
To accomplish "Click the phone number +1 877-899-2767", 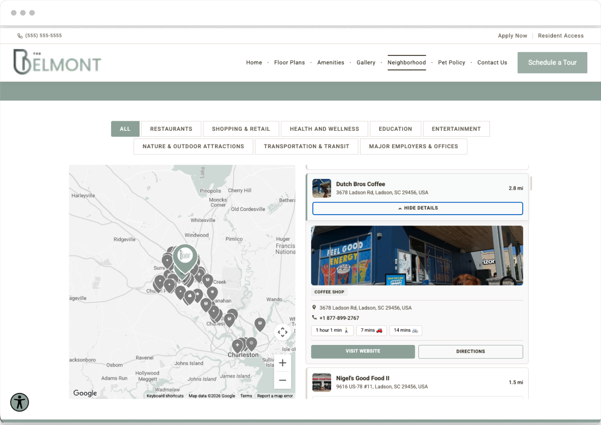I will (339, 318).
